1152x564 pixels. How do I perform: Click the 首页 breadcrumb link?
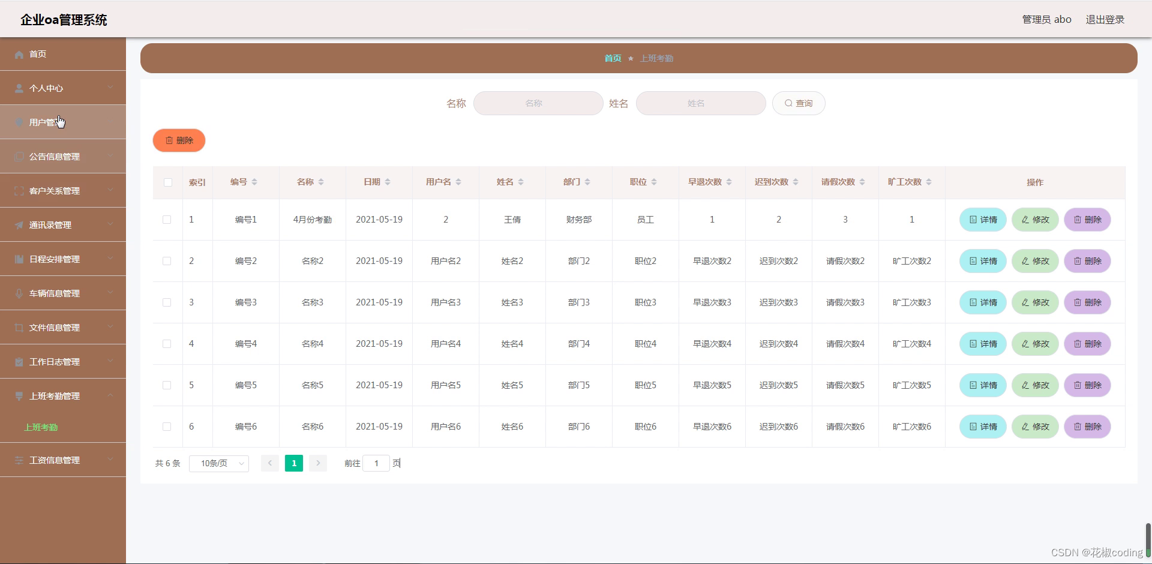point(613,58)
